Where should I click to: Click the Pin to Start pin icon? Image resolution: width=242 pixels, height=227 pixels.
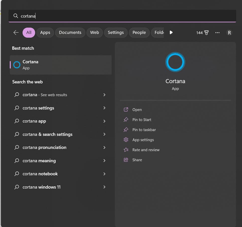click(126, 120)
